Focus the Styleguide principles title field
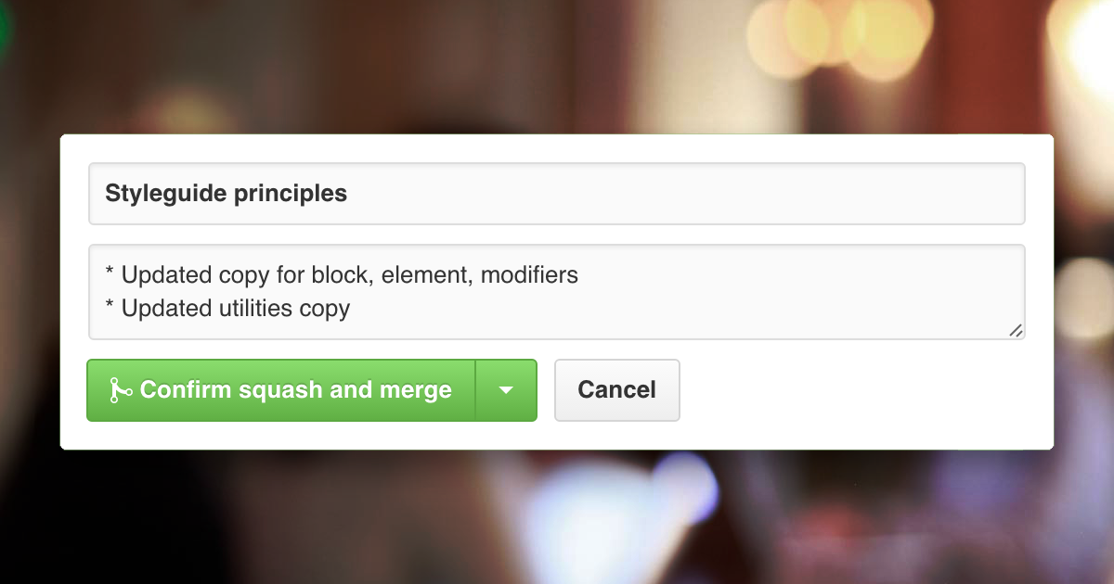Image resolution: width=1114 pixels, height=584 pixels. tap(557, 194)
